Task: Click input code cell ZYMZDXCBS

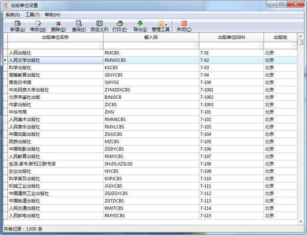Action: point(151,90)
